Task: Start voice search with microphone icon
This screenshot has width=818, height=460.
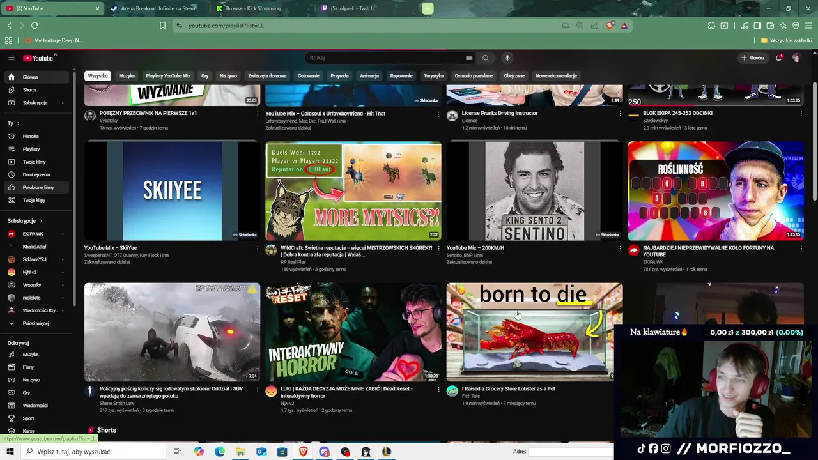Action: click(x=507, y=58)
